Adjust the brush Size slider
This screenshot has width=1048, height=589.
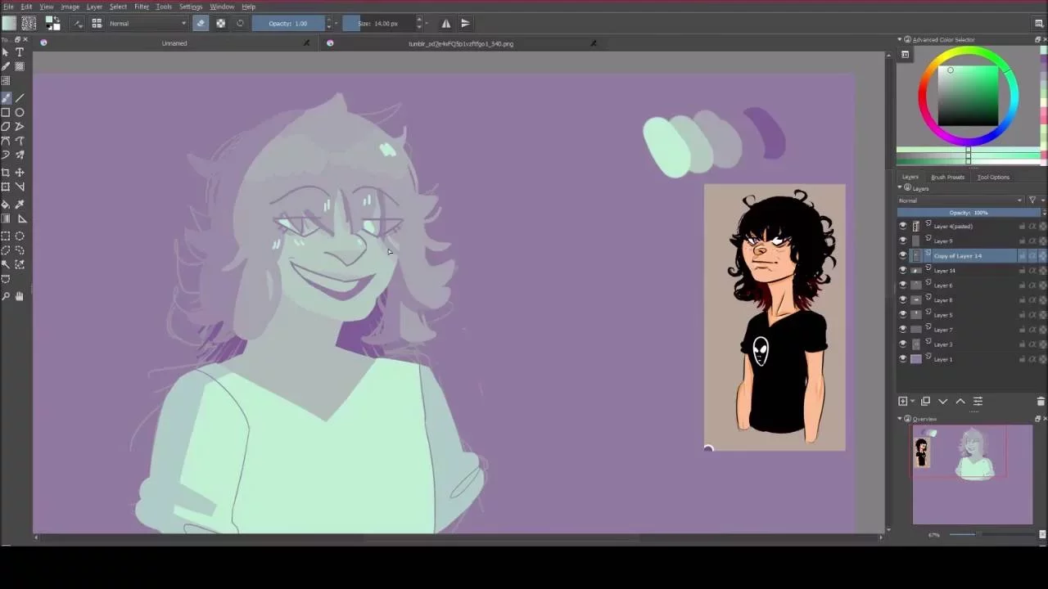tap(378, 23)
